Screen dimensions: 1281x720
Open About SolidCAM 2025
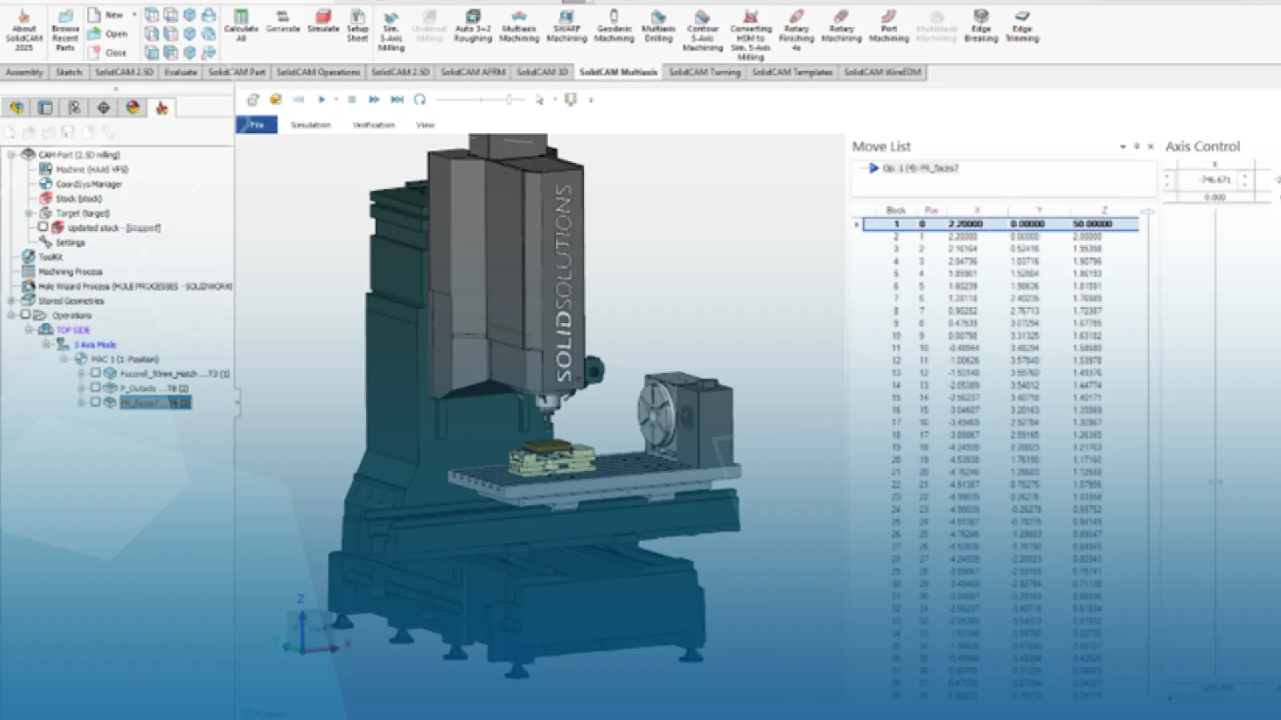[24, 31]
